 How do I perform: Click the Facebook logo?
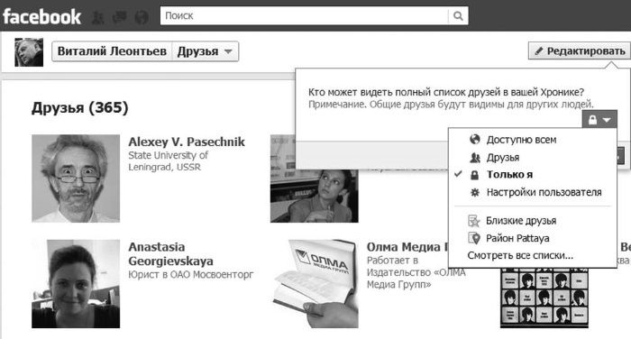[41, 16]
